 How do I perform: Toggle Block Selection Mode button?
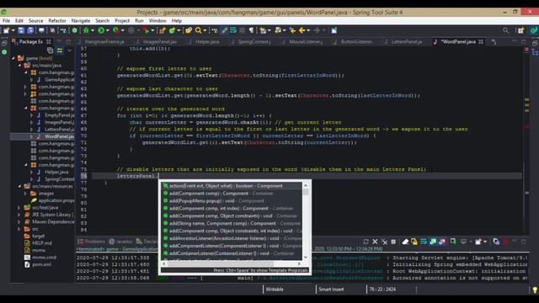[243, 30]
